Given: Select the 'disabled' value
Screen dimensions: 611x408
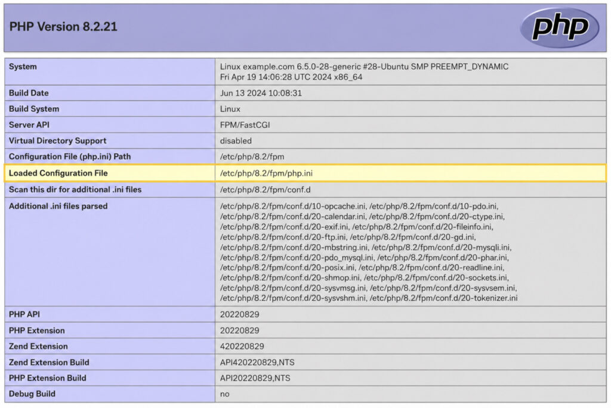Looking at the screenshot, I should coord(236,141).
